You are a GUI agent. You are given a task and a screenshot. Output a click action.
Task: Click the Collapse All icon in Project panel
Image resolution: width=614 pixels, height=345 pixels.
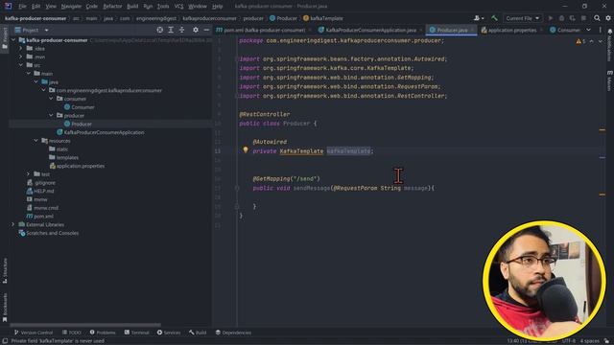[x=181, y=30]
